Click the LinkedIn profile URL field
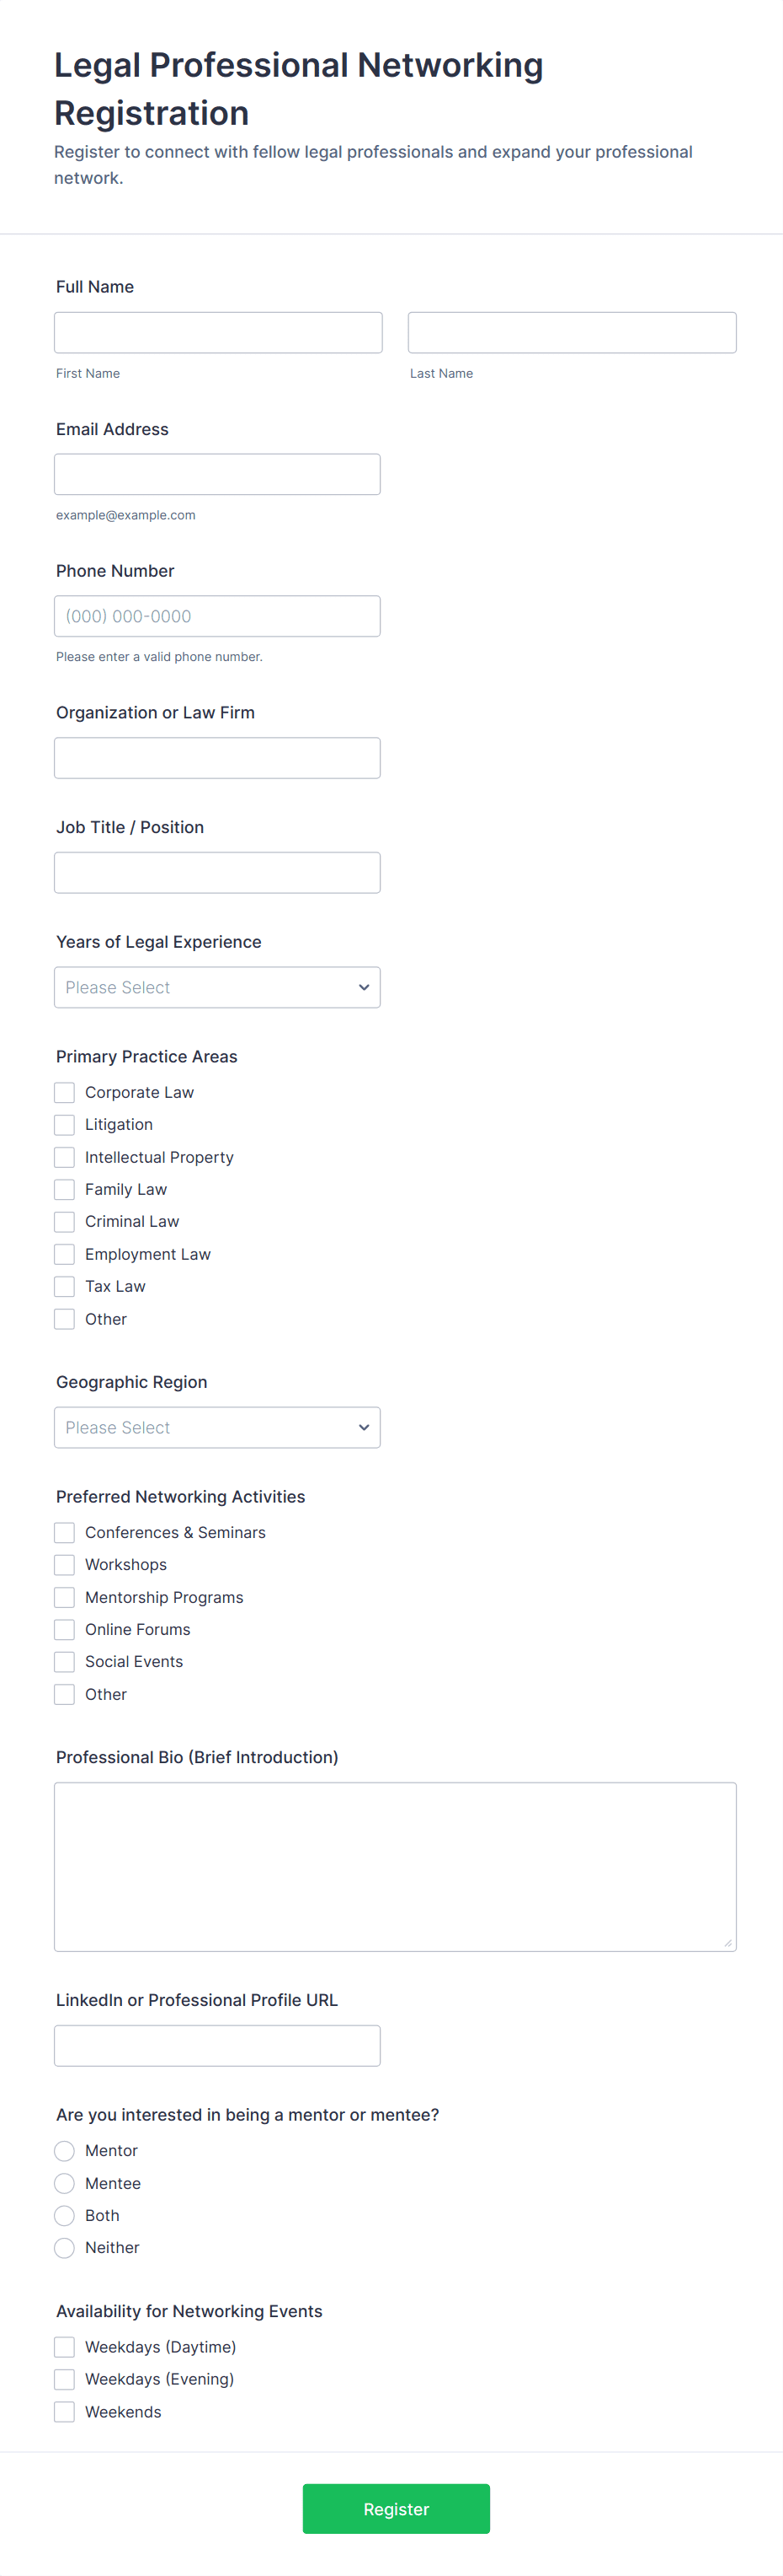Screen dimensions: 783x2576 pos(216,2045)
